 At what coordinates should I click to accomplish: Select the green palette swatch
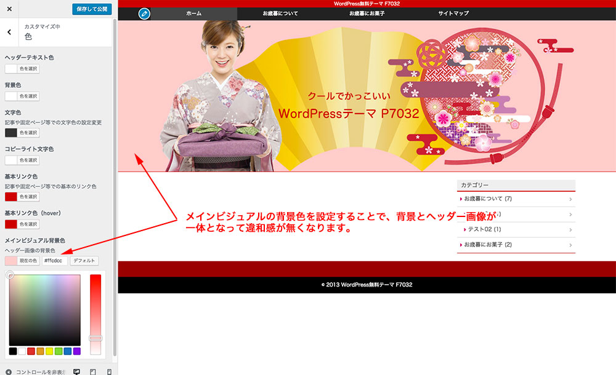[59, 351]
